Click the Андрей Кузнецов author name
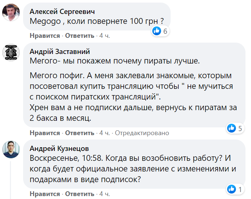The image size is (251, 199). [59, 148]
